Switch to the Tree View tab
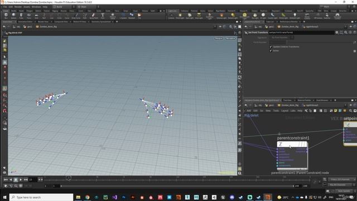This screenshot has height=201, width=357. click(287, 100)
